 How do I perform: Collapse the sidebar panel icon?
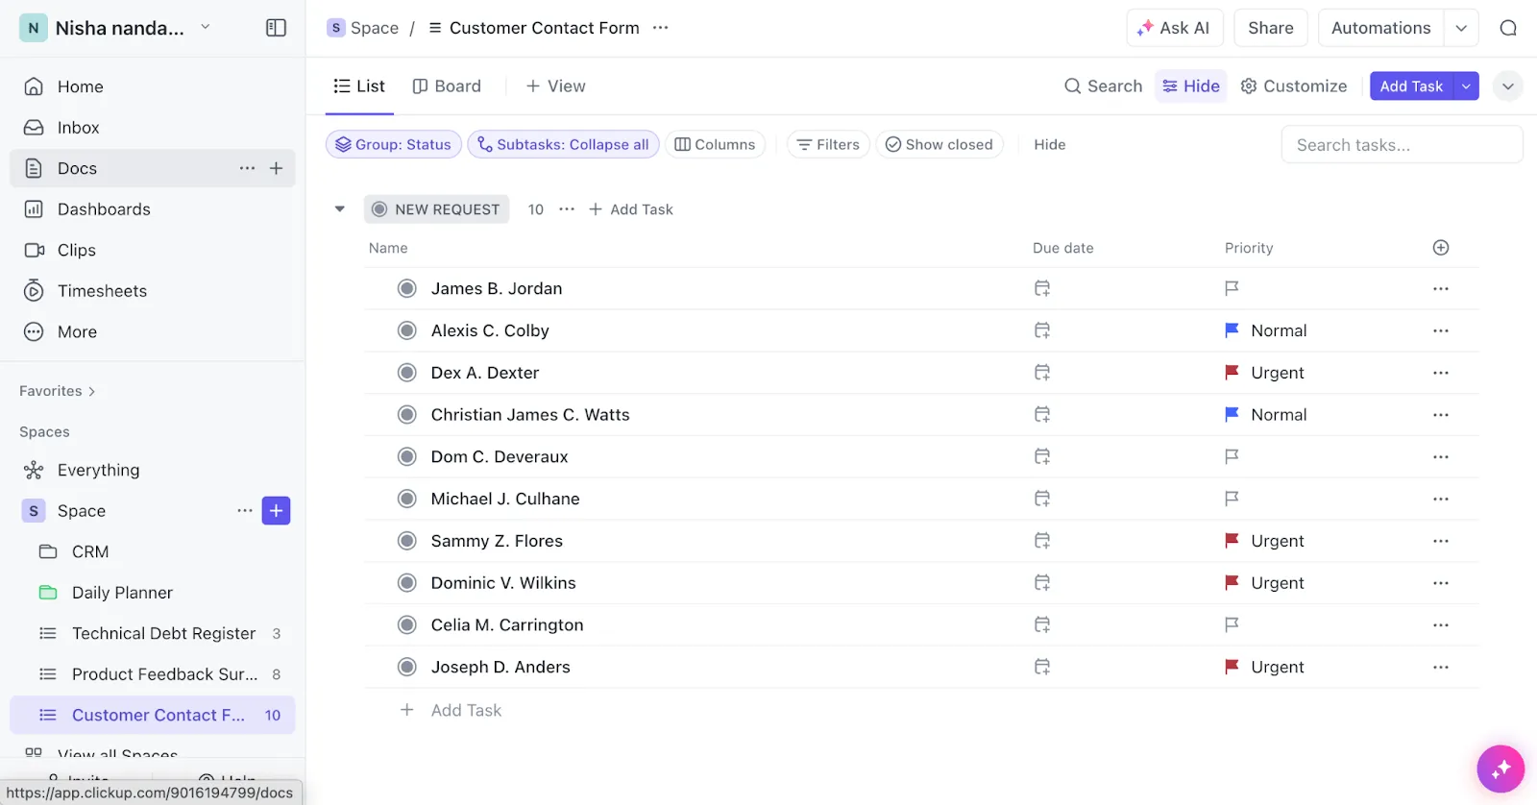276,28
